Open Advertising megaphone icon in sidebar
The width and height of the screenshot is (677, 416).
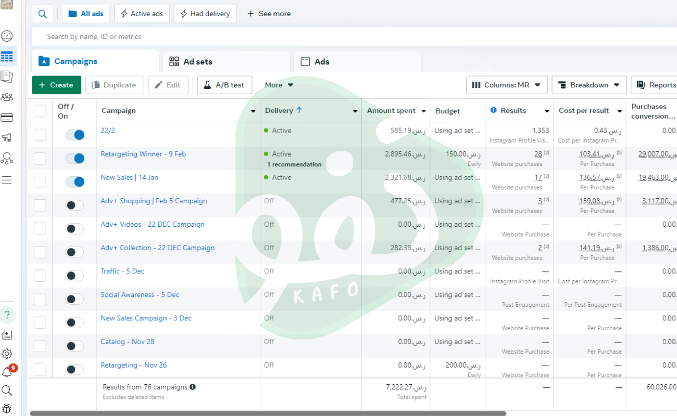pyautogui.click(x=7, y=138)
